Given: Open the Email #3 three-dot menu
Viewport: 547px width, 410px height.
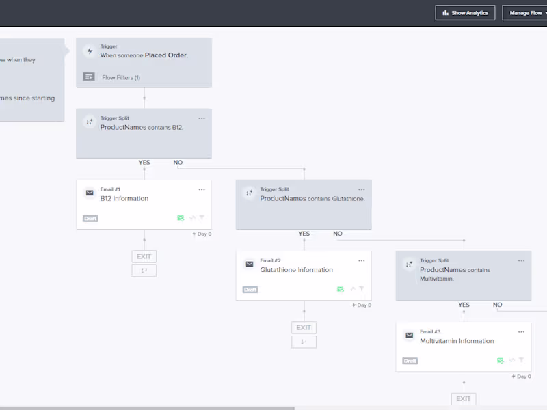Looking at the screenshot, I should 521,331.
